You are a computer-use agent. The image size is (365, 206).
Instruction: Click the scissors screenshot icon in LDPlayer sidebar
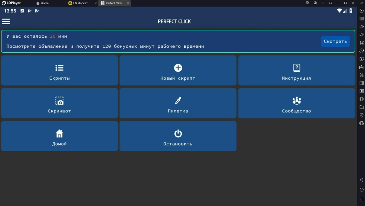(x=361, y=75)
